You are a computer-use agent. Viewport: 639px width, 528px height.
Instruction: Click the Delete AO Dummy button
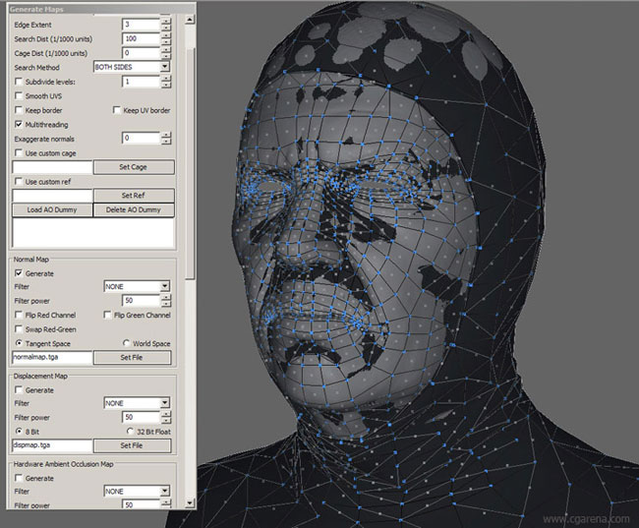coord(134,209)
